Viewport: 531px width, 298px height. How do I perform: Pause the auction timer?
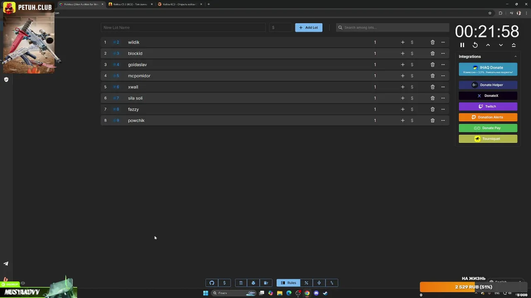click(462, 45)
